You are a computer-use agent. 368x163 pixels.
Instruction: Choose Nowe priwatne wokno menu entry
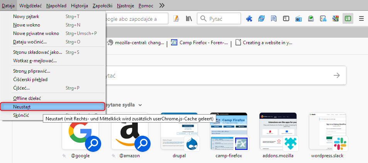pyautogui.click(x=36, y=33)
